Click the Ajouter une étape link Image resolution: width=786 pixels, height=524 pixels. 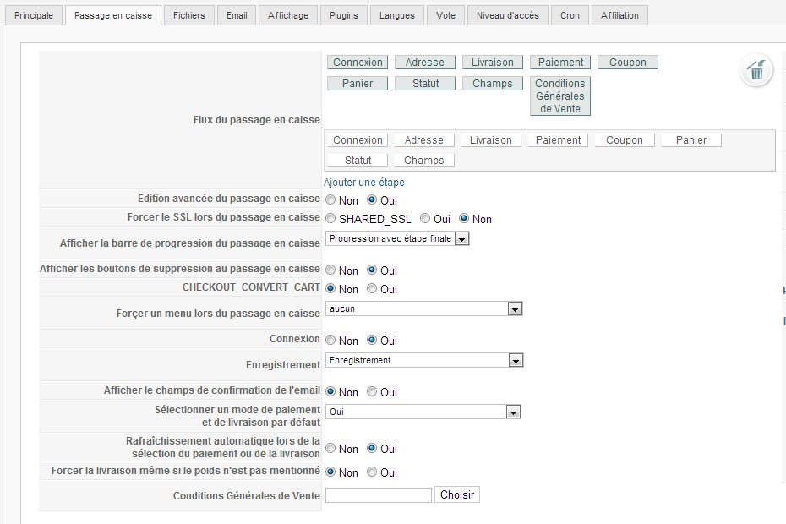point(364,182)
